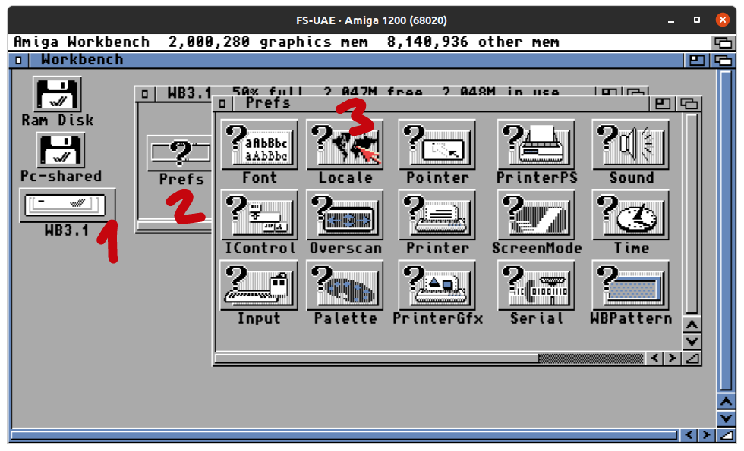Click the Workbench window title bar
744x451 pixels.
pos(356,60)
